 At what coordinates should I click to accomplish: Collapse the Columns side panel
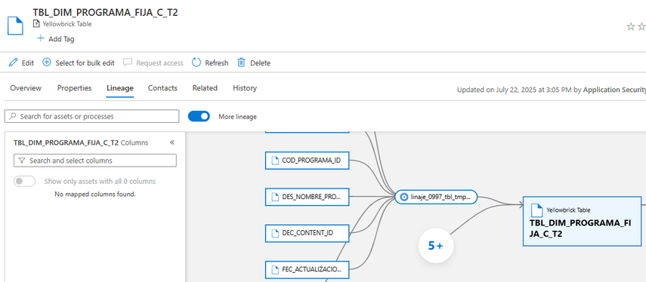pyautogui.click(x=172, y=143)
